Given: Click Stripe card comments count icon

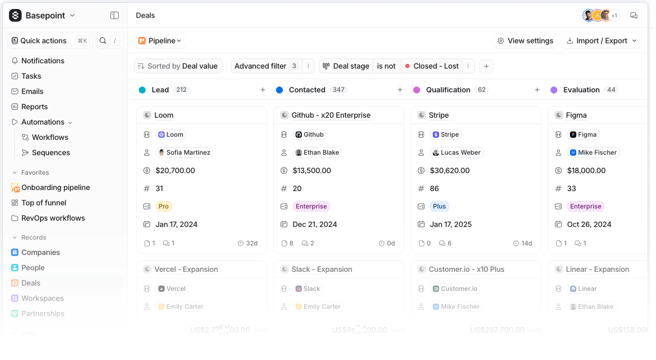Looking at the screenshot, I should coord(441,243).
